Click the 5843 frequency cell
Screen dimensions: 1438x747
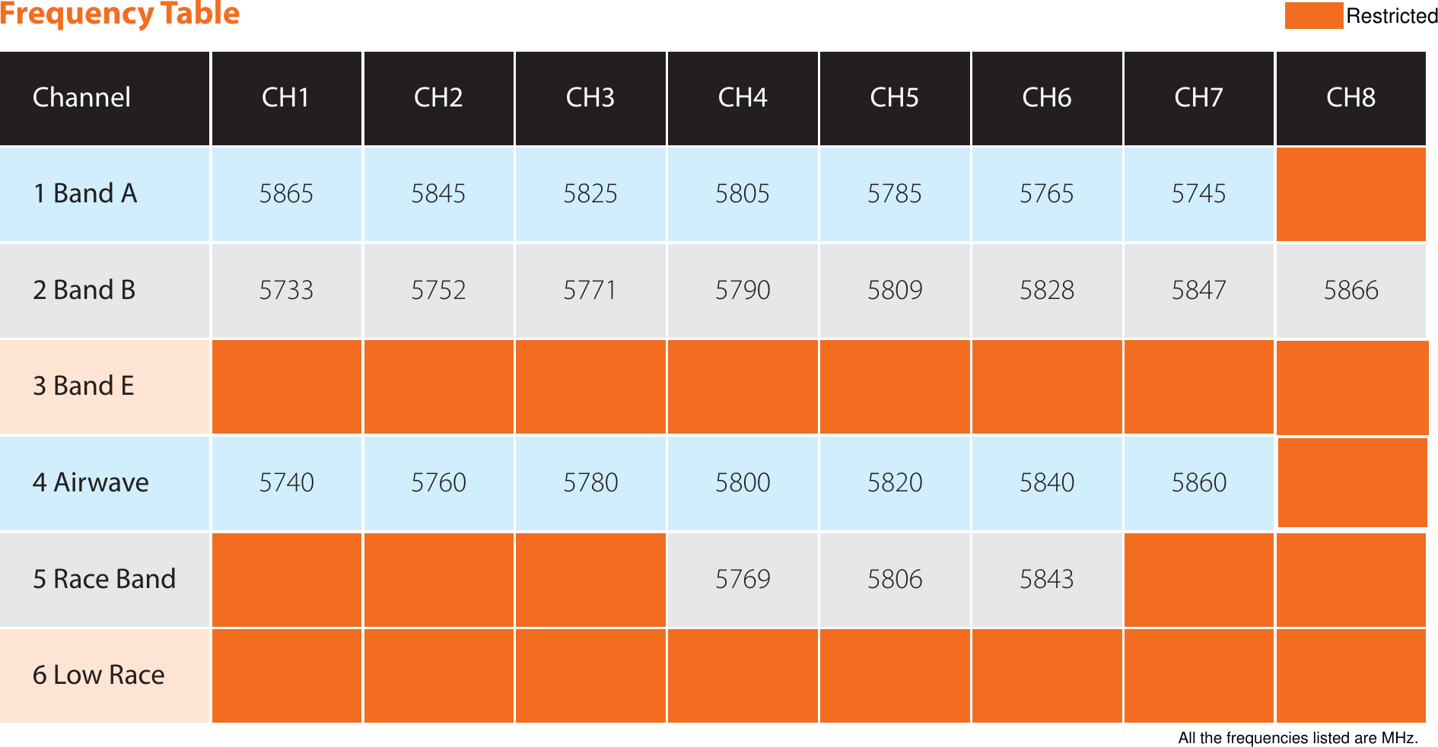tap(1047, 579)
